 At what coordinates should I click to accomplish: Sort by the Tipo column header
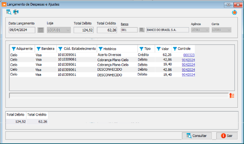[x=147, y=49]
